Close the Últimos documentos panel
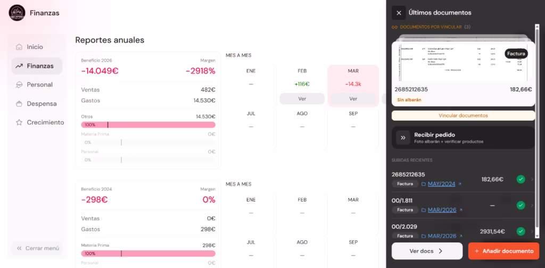 [x=399, y=13]
